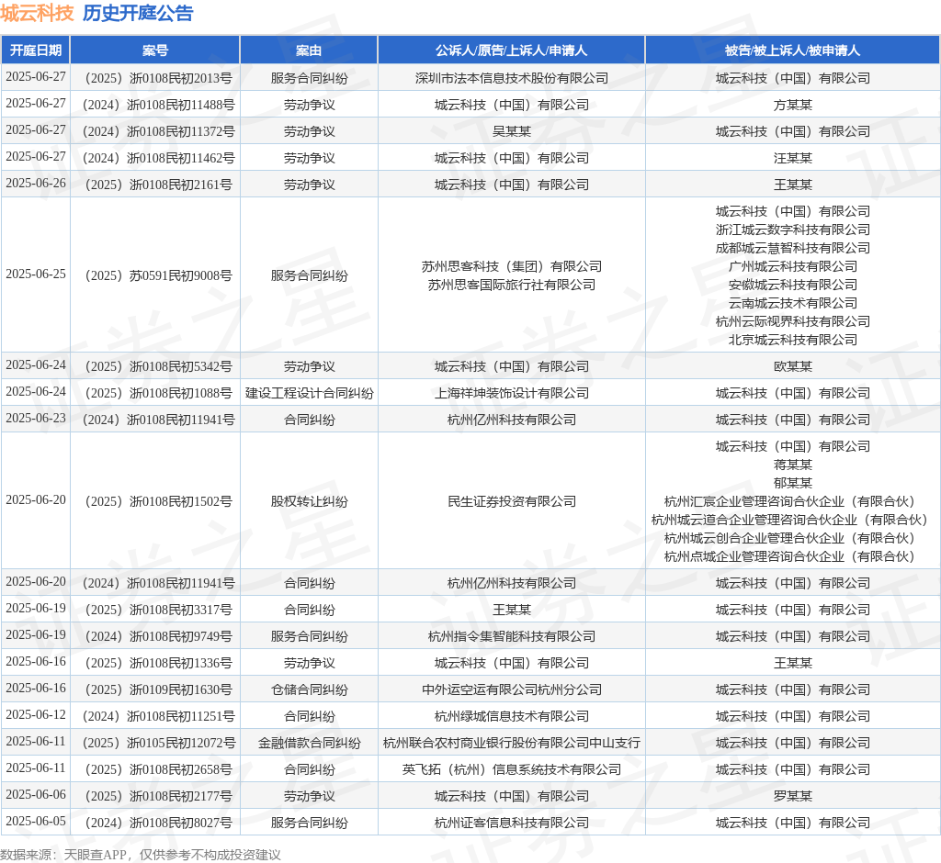Screen dimensions: 941x863
Task: Click plaintiff 杭州联合农村商业银行股份有限公司中山支行
Action: pyautogui.click(x=511, y=743)
